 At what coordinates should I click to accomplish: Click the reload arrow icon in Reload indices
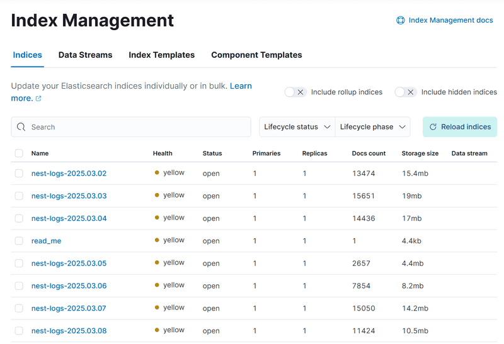click(x=433, y=127)
